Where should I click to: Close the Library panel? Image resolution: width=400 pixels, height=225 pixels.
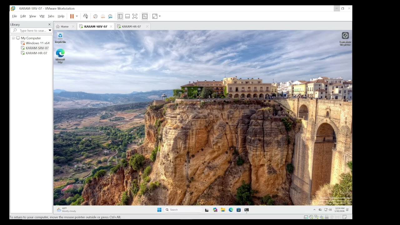tap(49, 24)
